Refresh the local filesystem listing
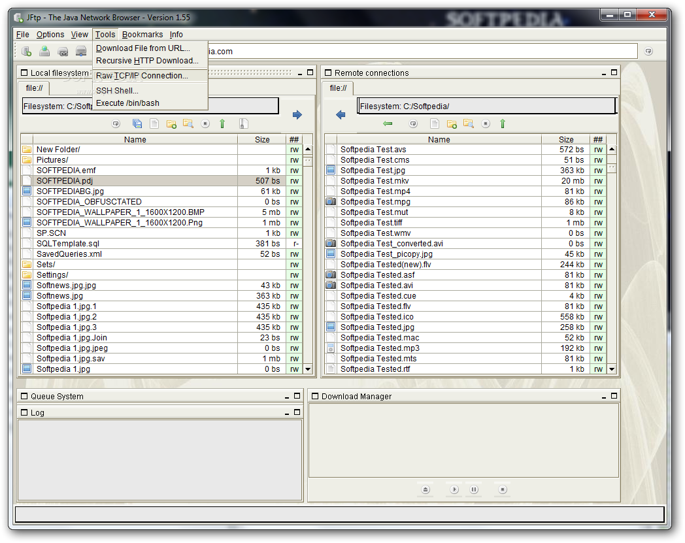This screenshot has width=685, height=543. pyautogui.click(x=116, y=123)
